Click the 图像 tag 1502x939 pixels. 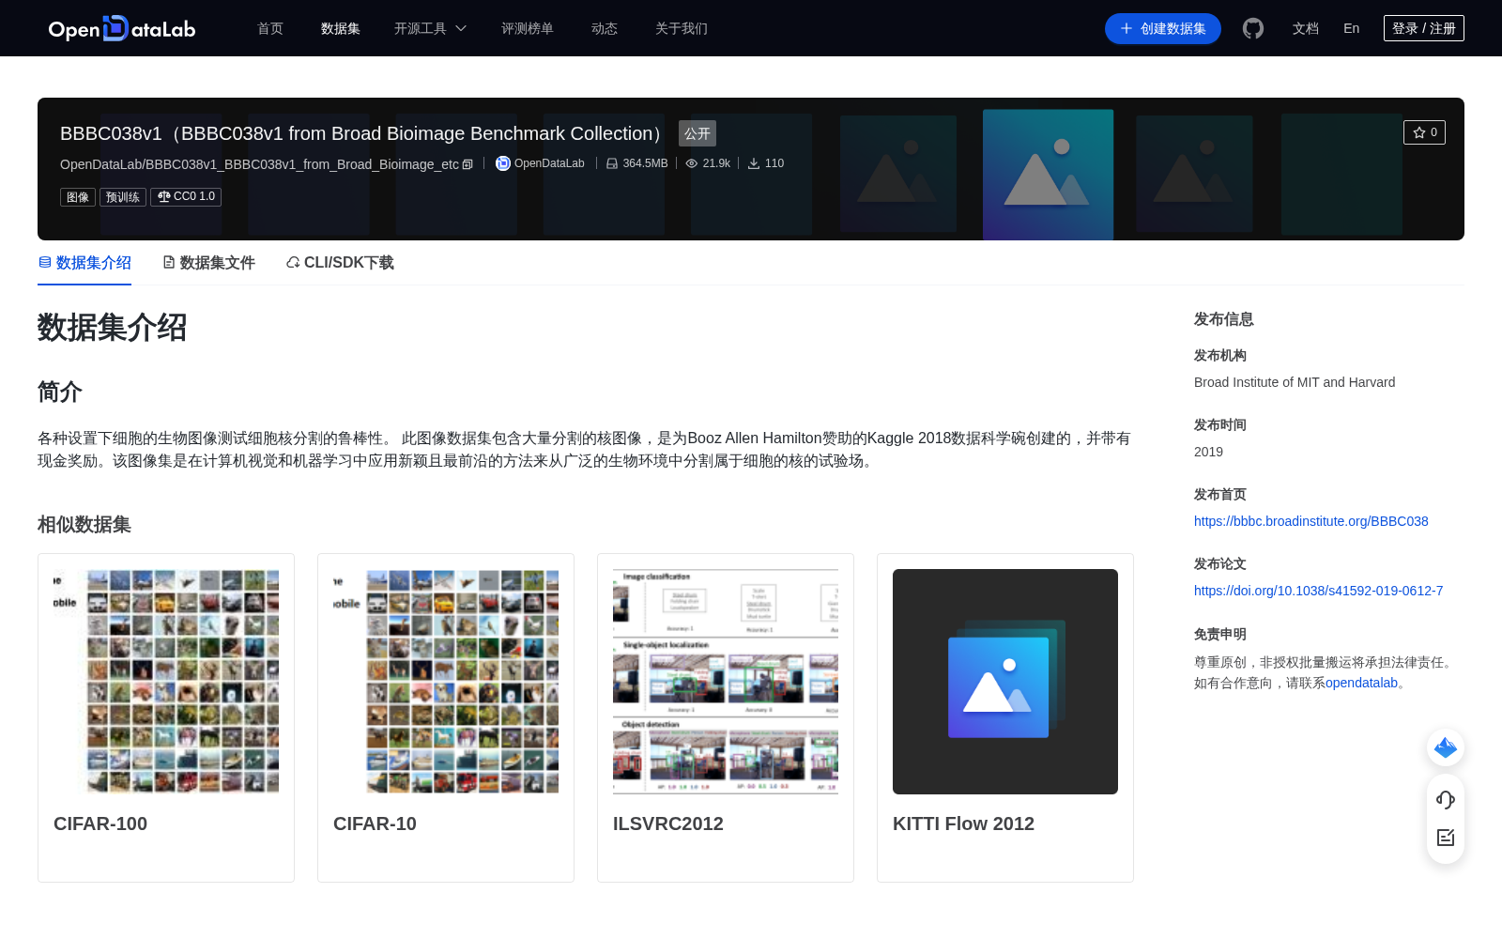tap(78, 197)
